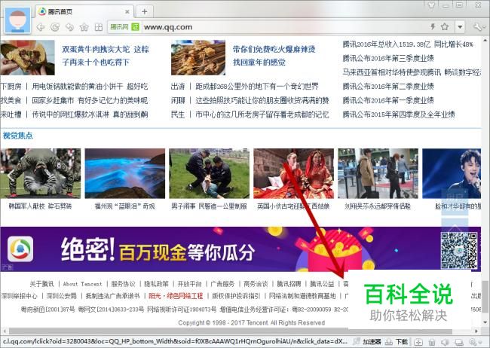Click the Tencent News logo in banner

tap(20, 249)
